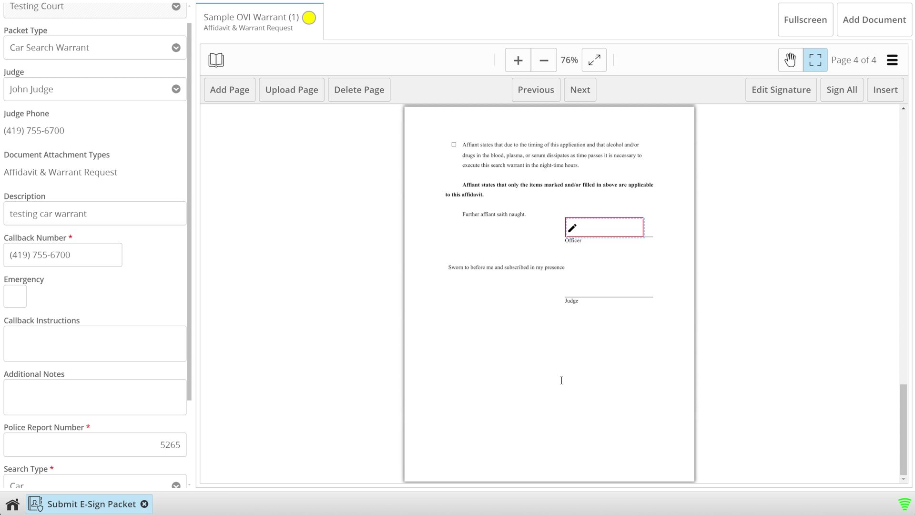Tick the night-time hours affiant checkbox
This screenshot has height=515, width=915.
pos(454,144)
